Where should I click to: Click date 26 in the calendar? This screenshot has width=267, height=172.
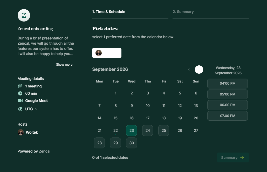(180, 130)
